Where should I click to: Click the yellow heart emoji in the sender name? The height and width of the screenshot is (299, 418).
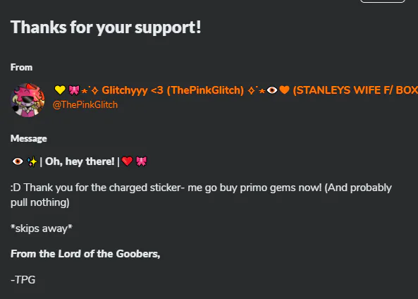coord(60,90)
